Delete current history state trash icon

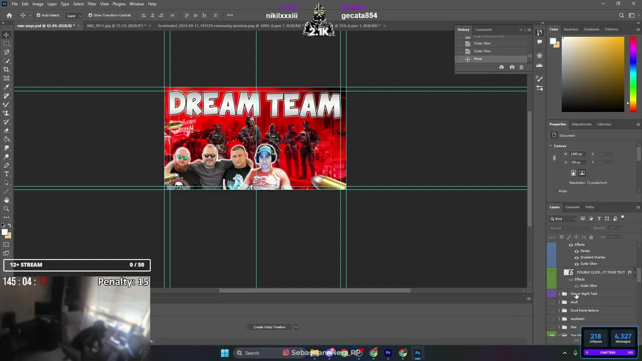[x=521, y=67]
